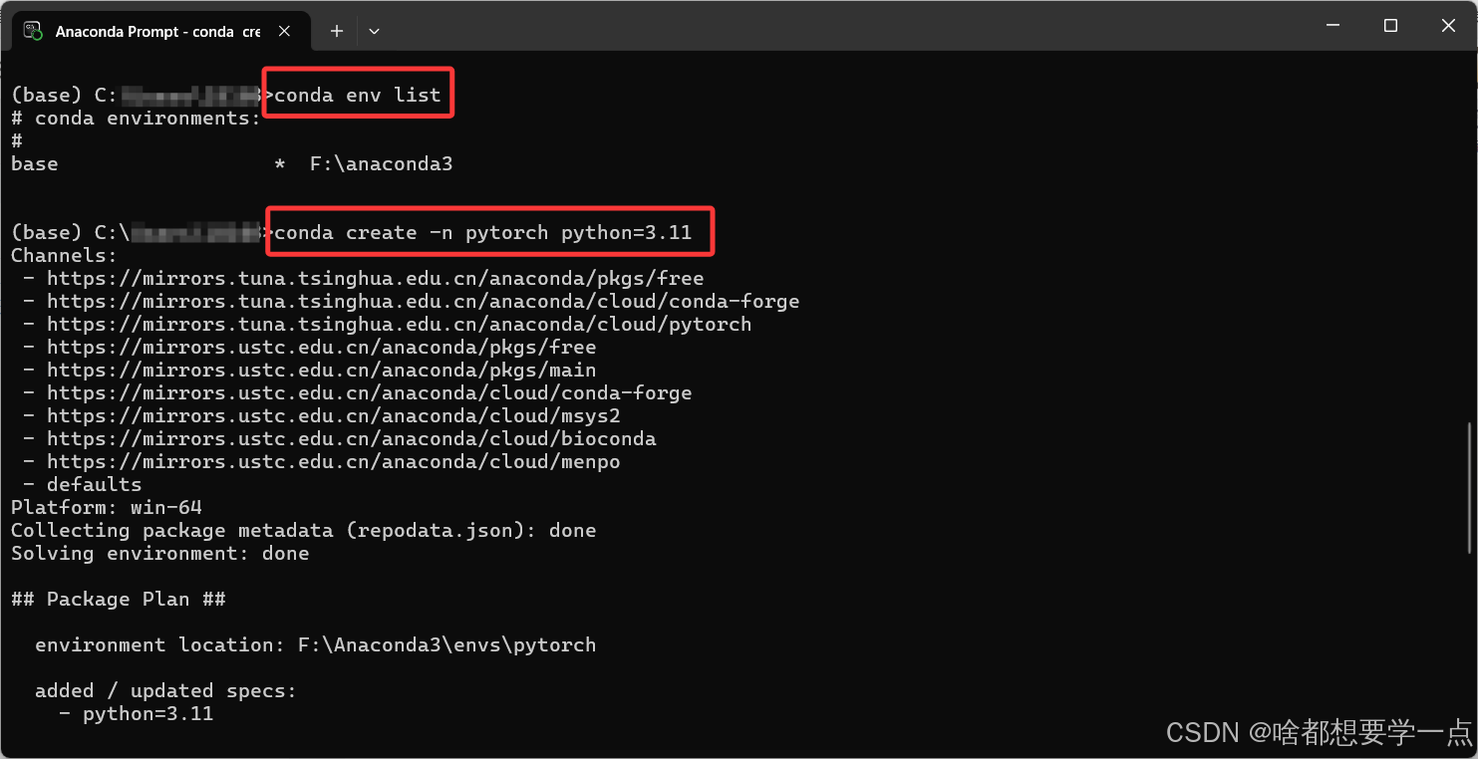Close the terminal window

[1447, 25]
